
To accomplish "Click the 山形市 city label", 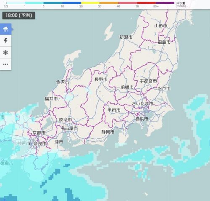I will pos(161,26).
